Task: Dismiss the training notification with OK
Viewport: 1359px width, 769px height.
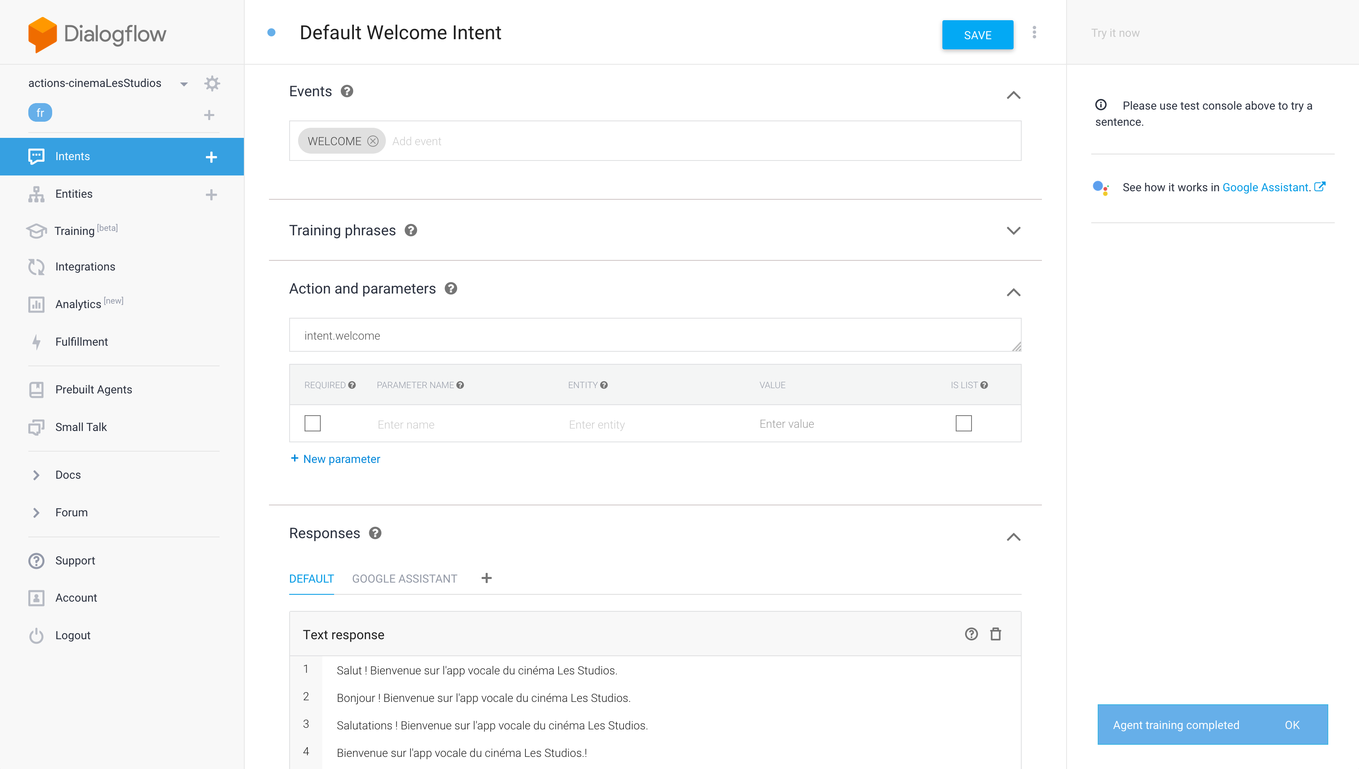Action: coord(1292,725)
